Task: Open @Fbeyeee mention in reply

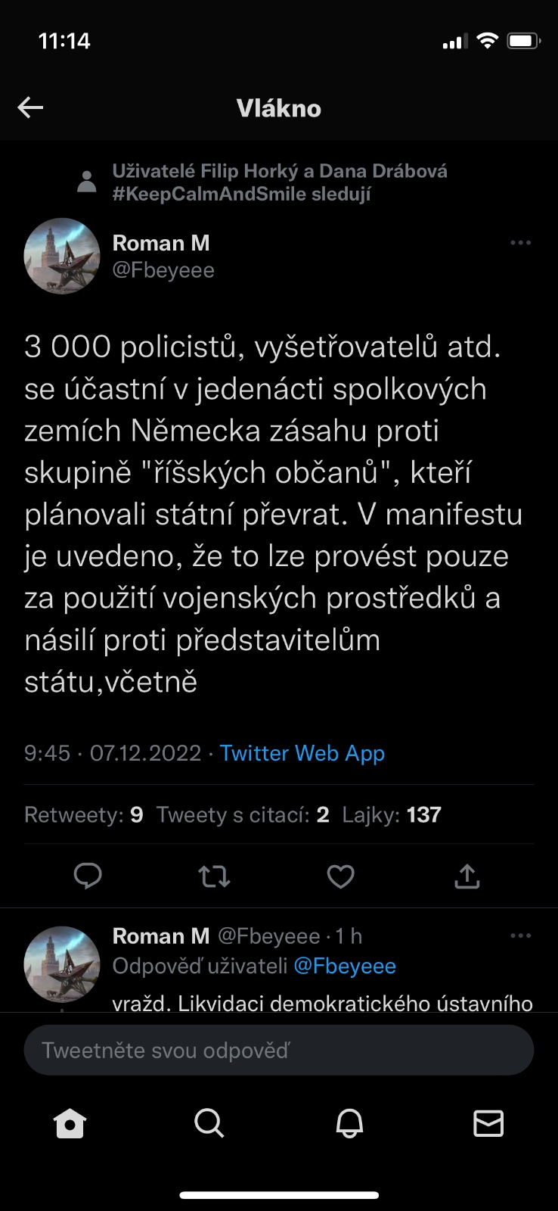Action: tap(345, 967)
